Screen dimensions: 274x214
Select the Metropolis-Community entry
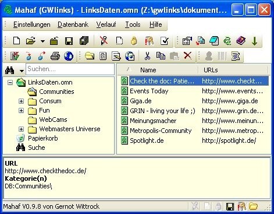click(161, 131)
